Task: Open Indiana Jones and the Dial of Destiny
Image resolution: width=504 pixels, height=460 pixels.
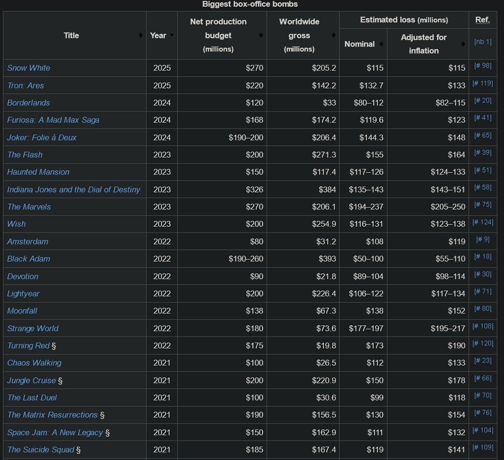Action: pyautogui.click(x=74, y=190)
